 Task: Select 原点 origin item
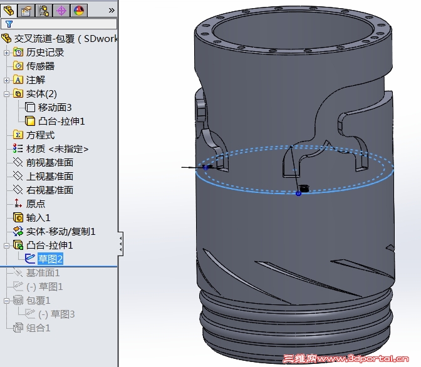(x=36, y=204)
